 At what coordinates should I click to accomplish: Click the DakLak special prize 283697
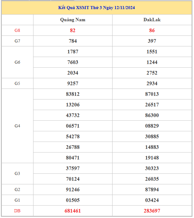[152, 211]
